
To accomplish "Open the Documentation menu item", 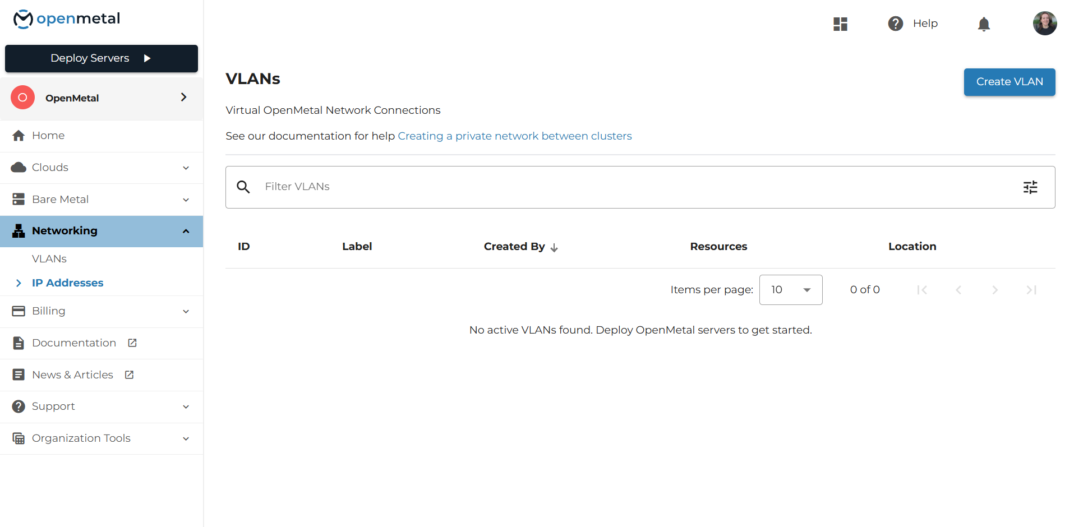I will (x=102, y=343).
